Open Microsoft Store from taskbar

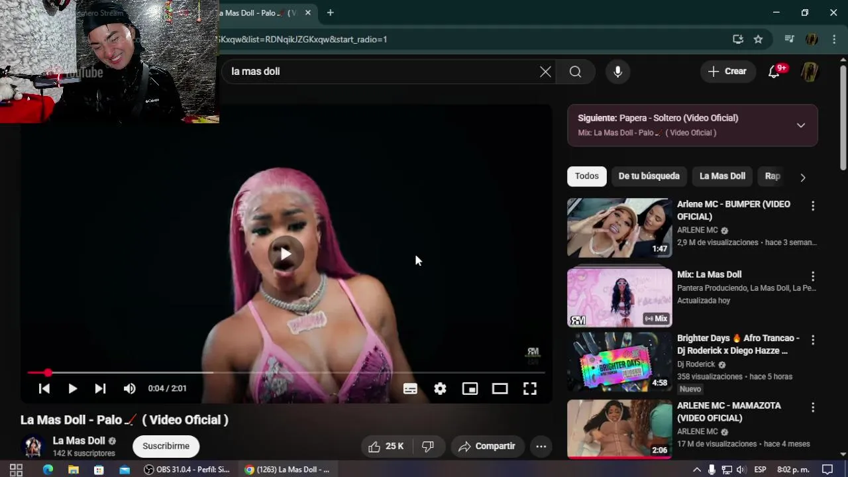coord(99,470)
